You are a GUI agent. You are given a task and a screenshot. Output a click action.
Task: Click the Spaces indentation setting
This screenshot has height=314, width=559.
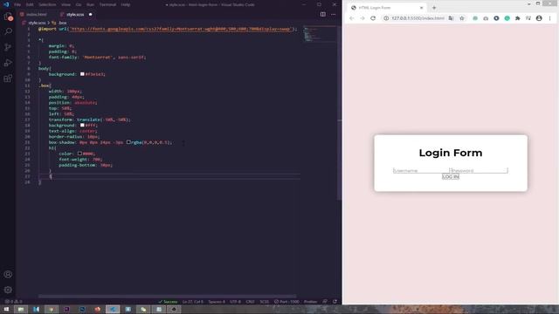pos(217,302)
